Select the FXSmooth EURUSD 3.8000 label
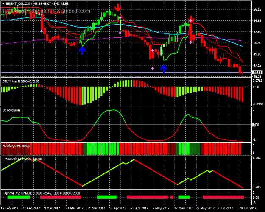The width and height of the screenshot is (265, 212). (x=22, y=159)
